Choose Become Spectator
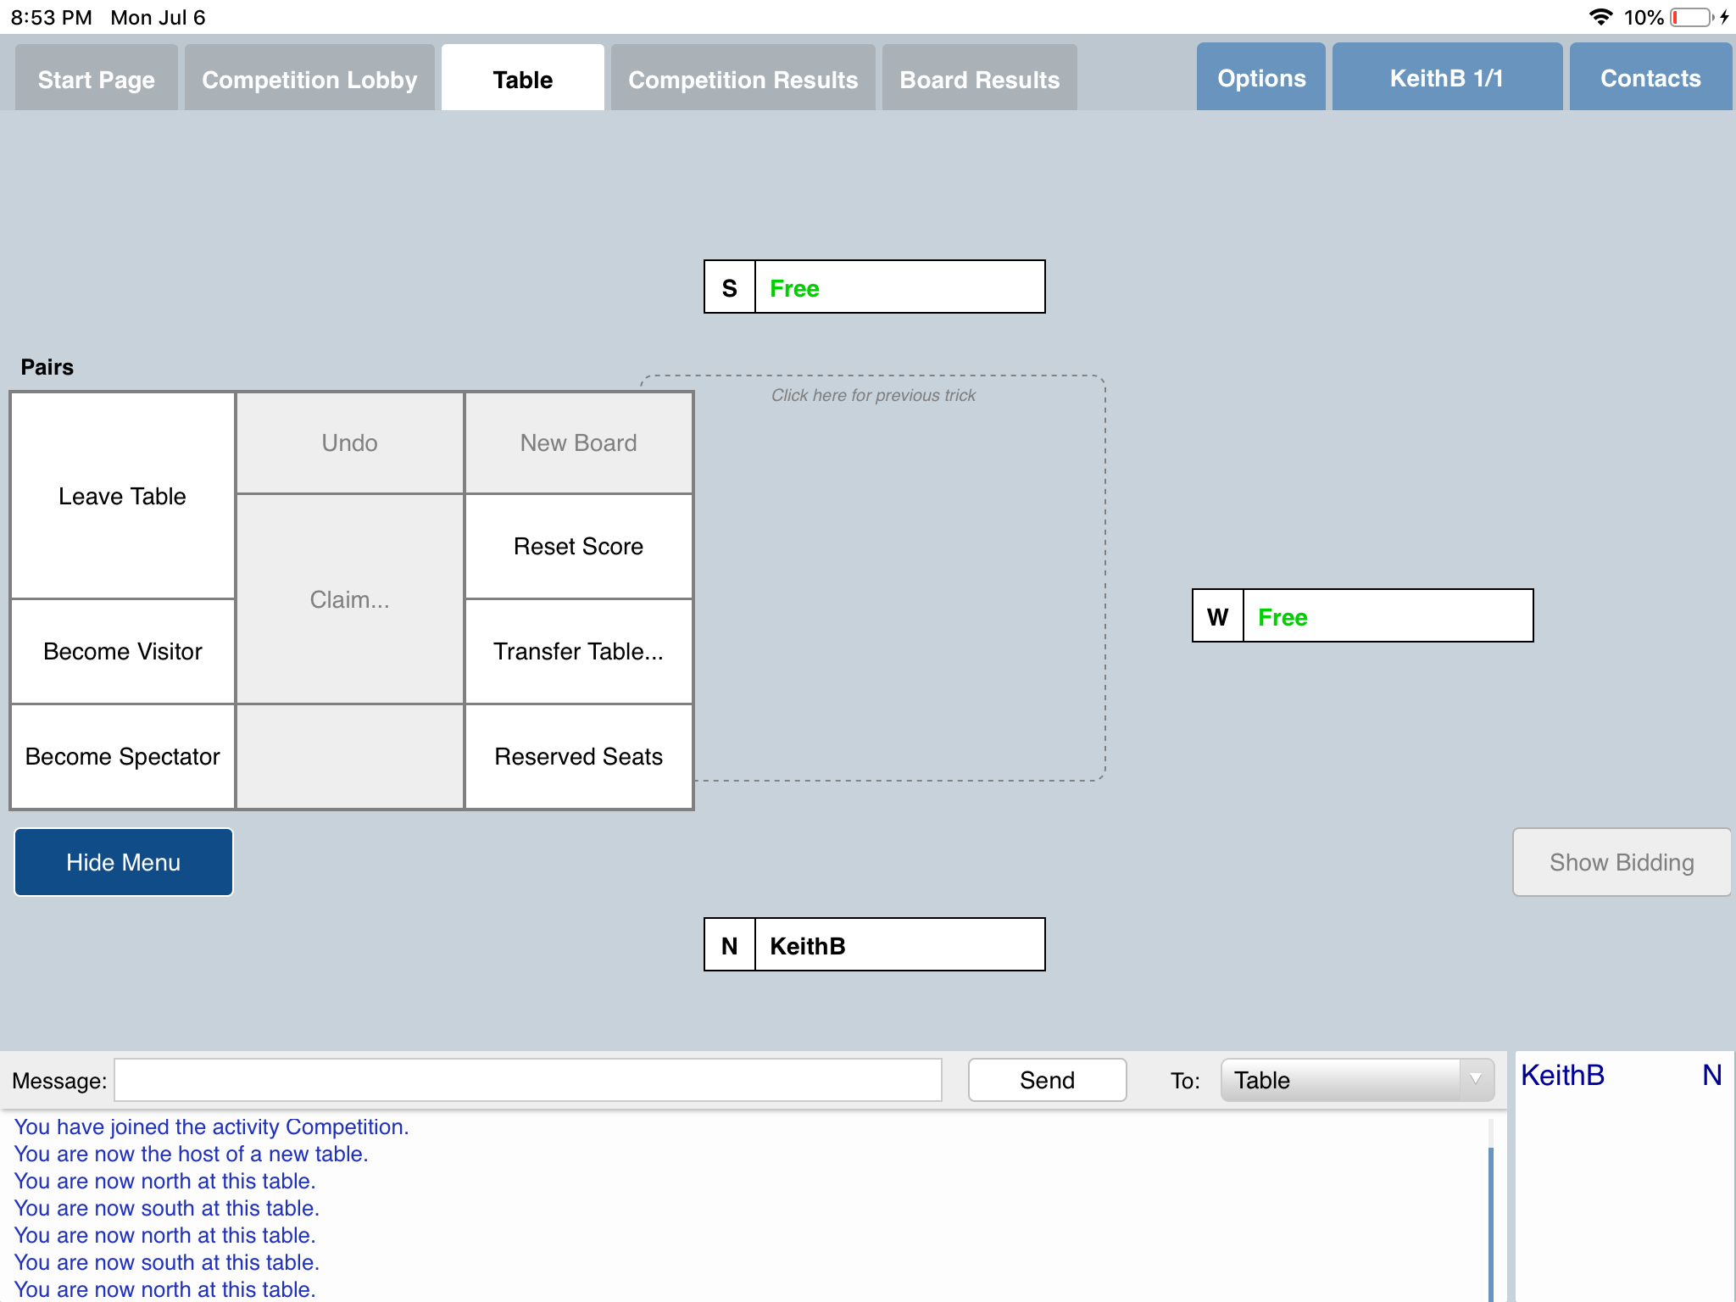This screenshot has height=1302, width=1736. tap(123, 756)
